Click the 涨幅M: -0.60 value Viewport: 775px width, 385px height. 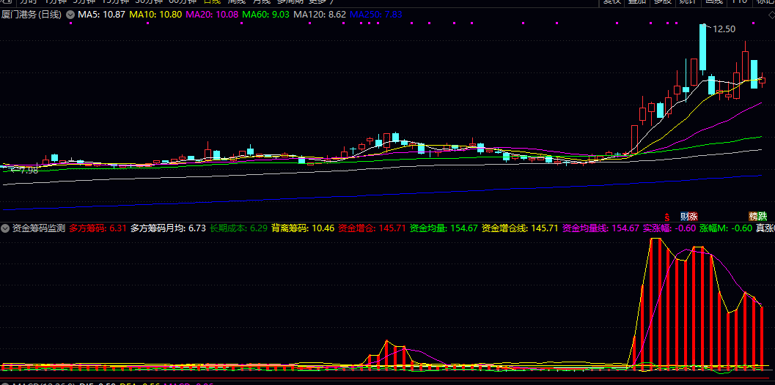[726, 228]
